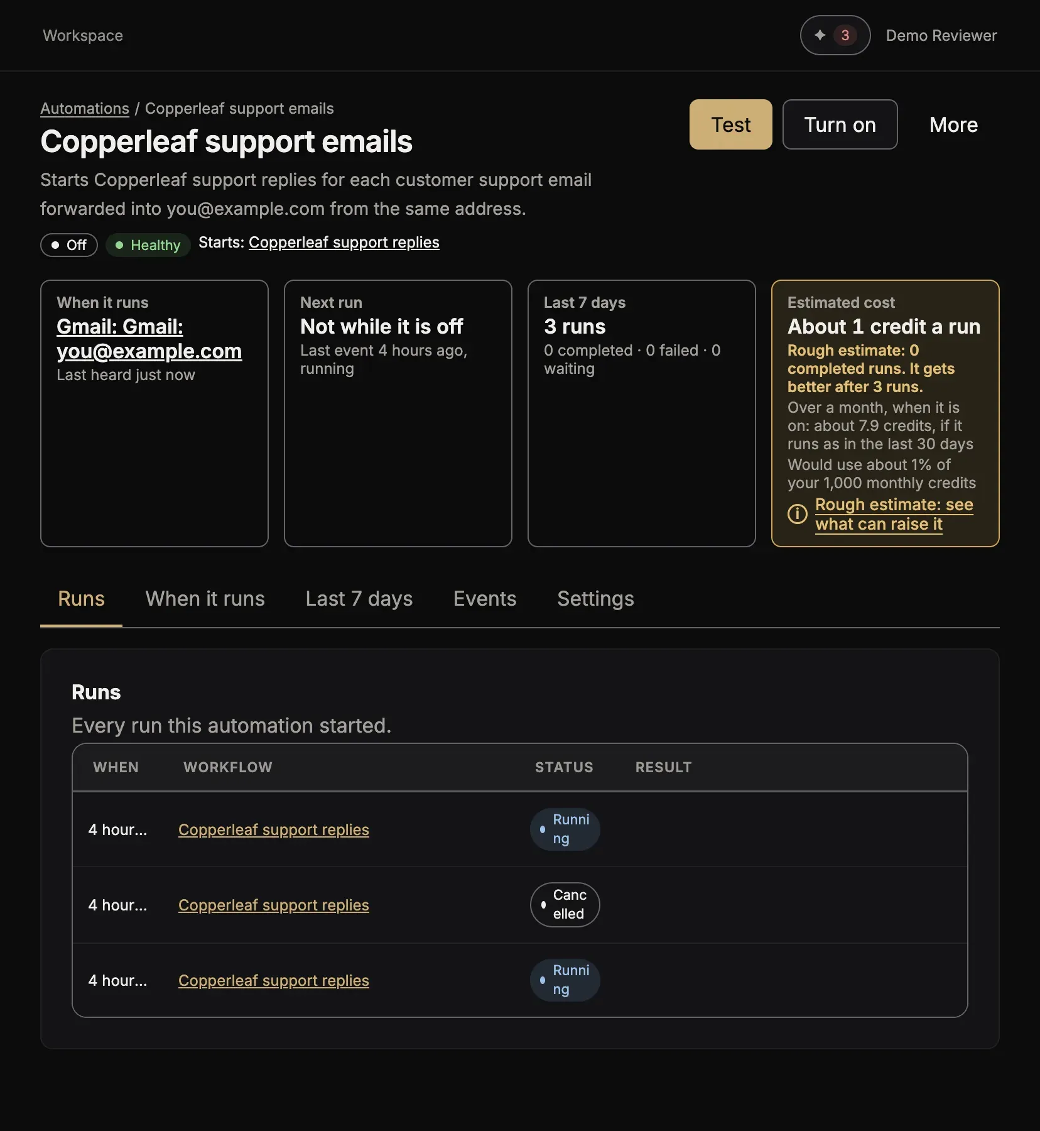Open the Settings tab
Image resolution: width=1040 pixels, height=1131 pixels.
595,598
